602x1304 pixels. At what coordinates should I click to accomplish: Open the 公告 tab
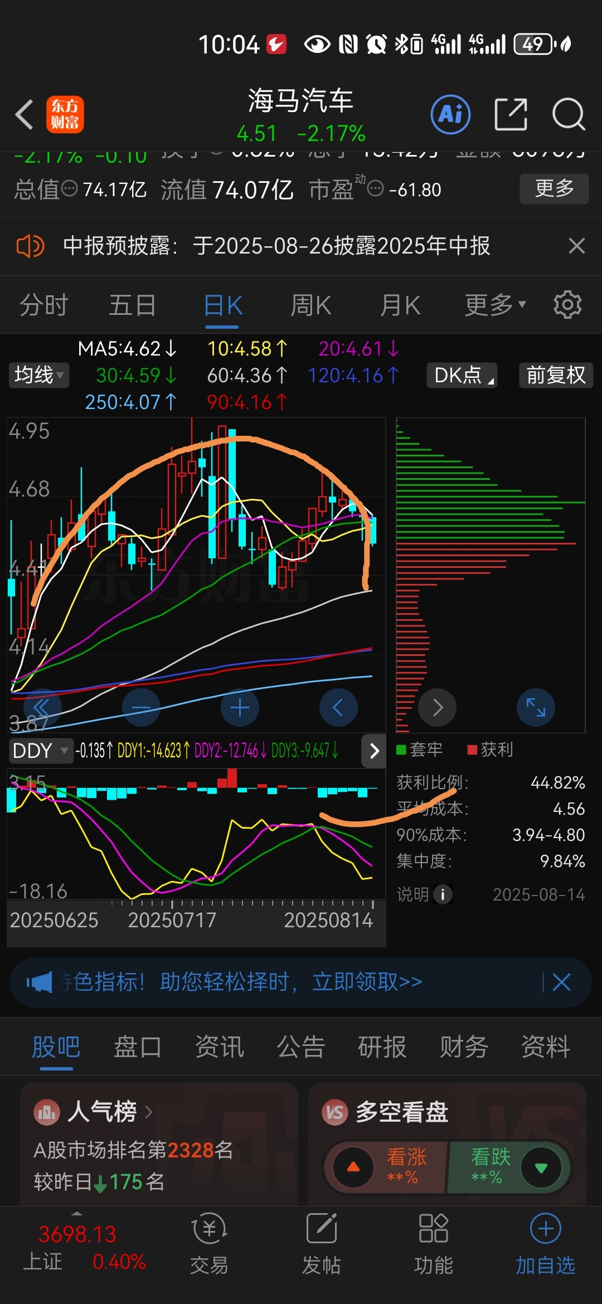(x=300, y=1047)
